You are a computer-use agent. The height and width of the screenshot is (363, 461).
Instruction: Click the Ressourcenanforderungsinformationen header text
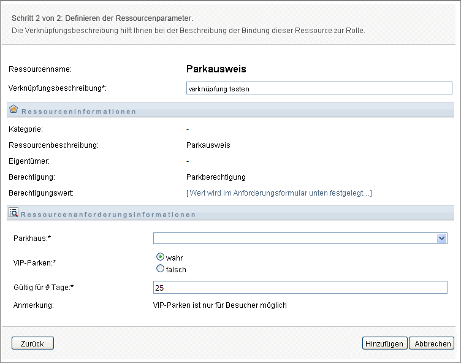[108, 215]
